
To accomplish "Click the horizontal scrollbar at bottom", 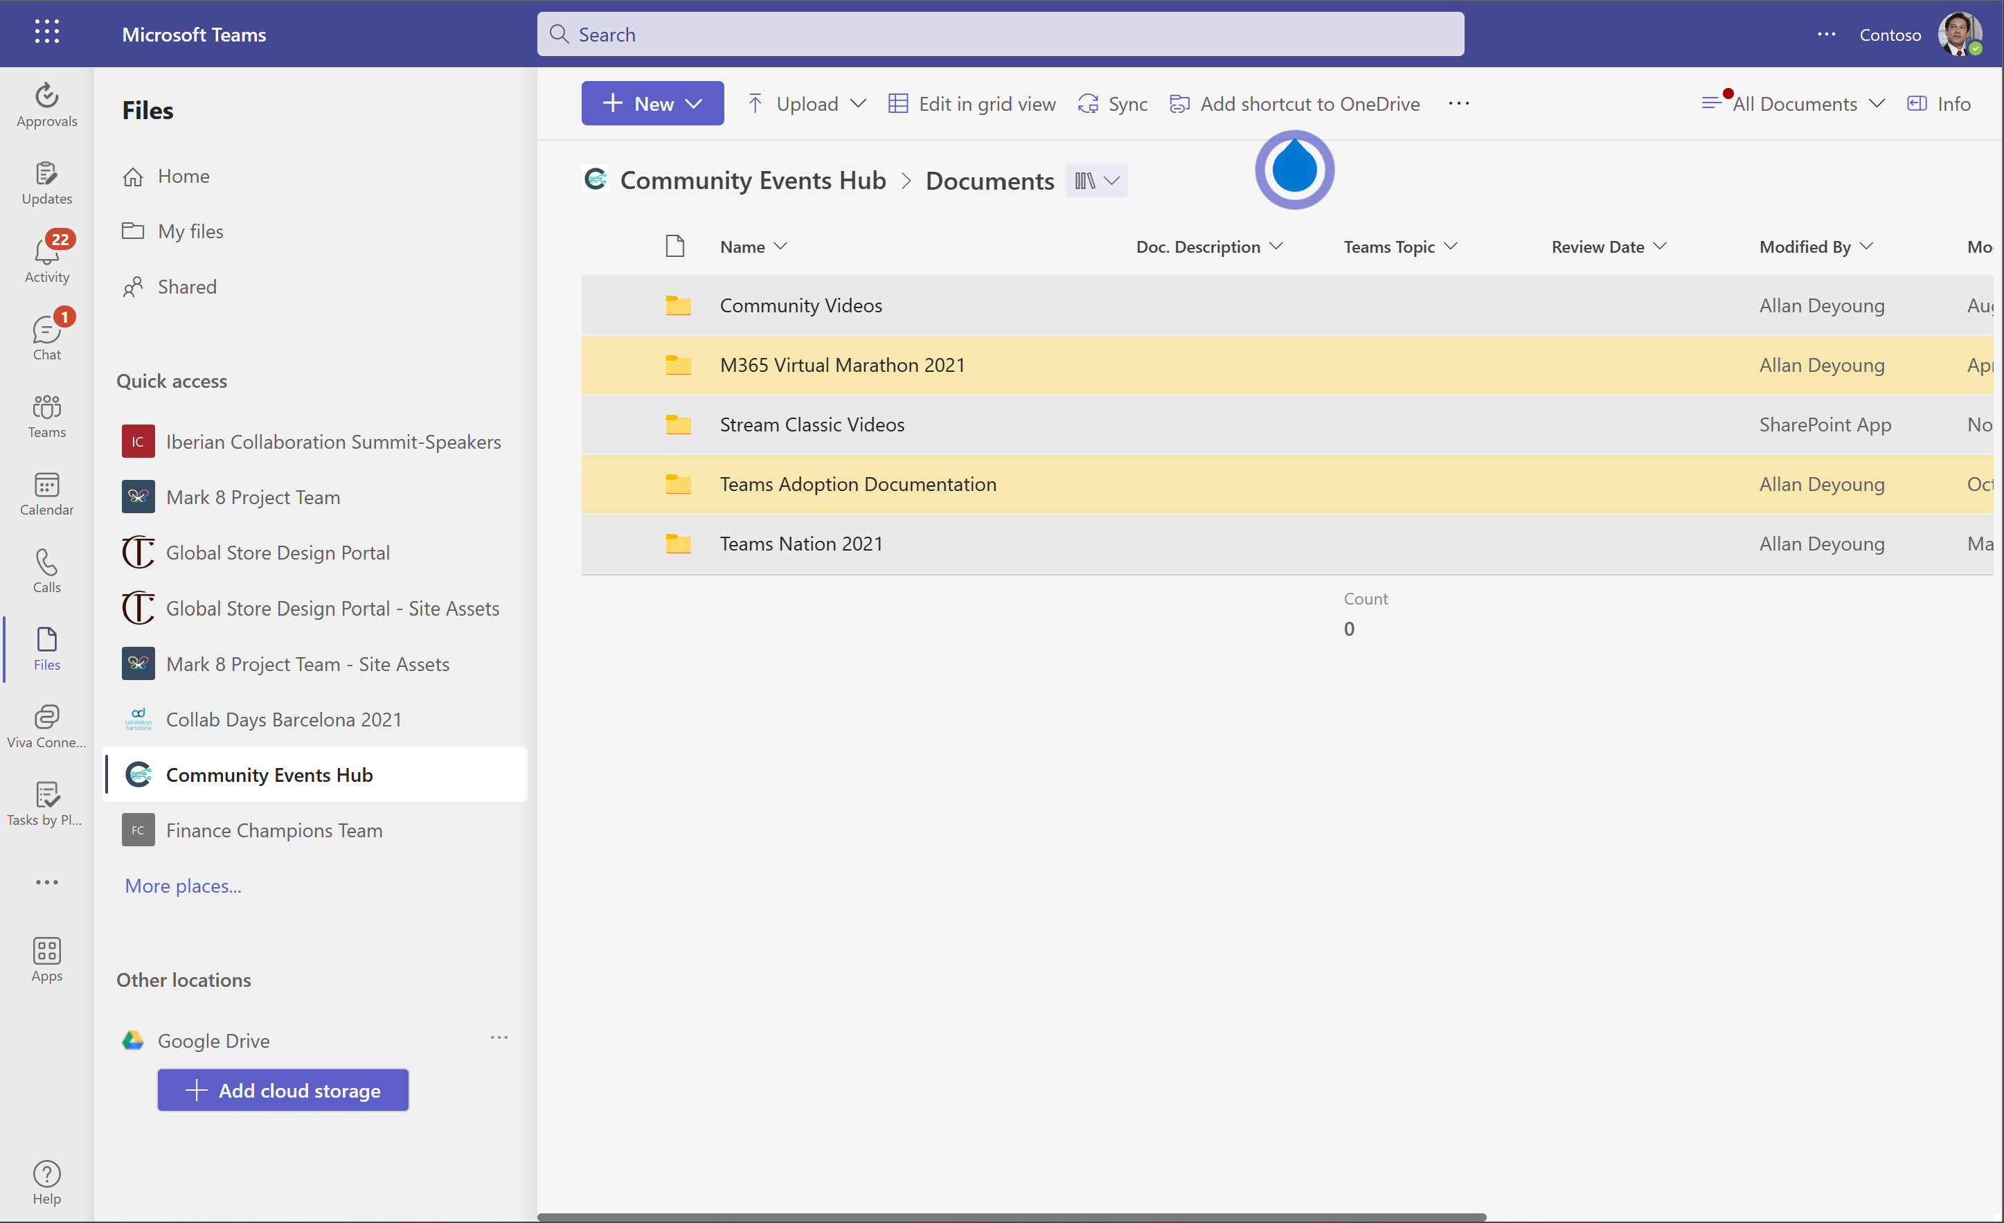I will point(1011,1217).
